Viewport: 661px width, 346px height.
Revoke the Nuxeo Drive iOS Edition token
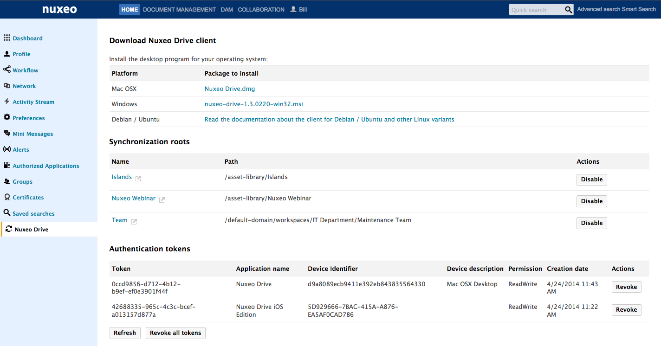click(x=627, y=310)
